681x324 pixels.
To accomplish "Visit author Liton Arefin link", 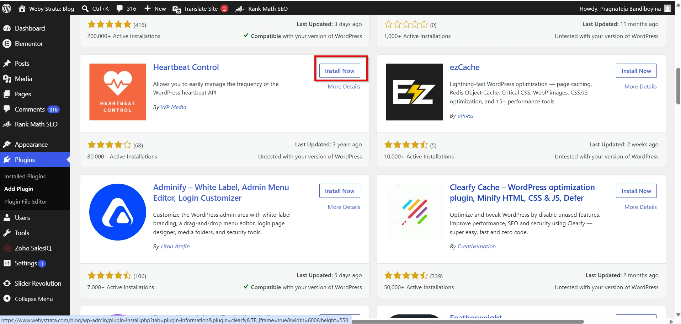I will [175, 246].
